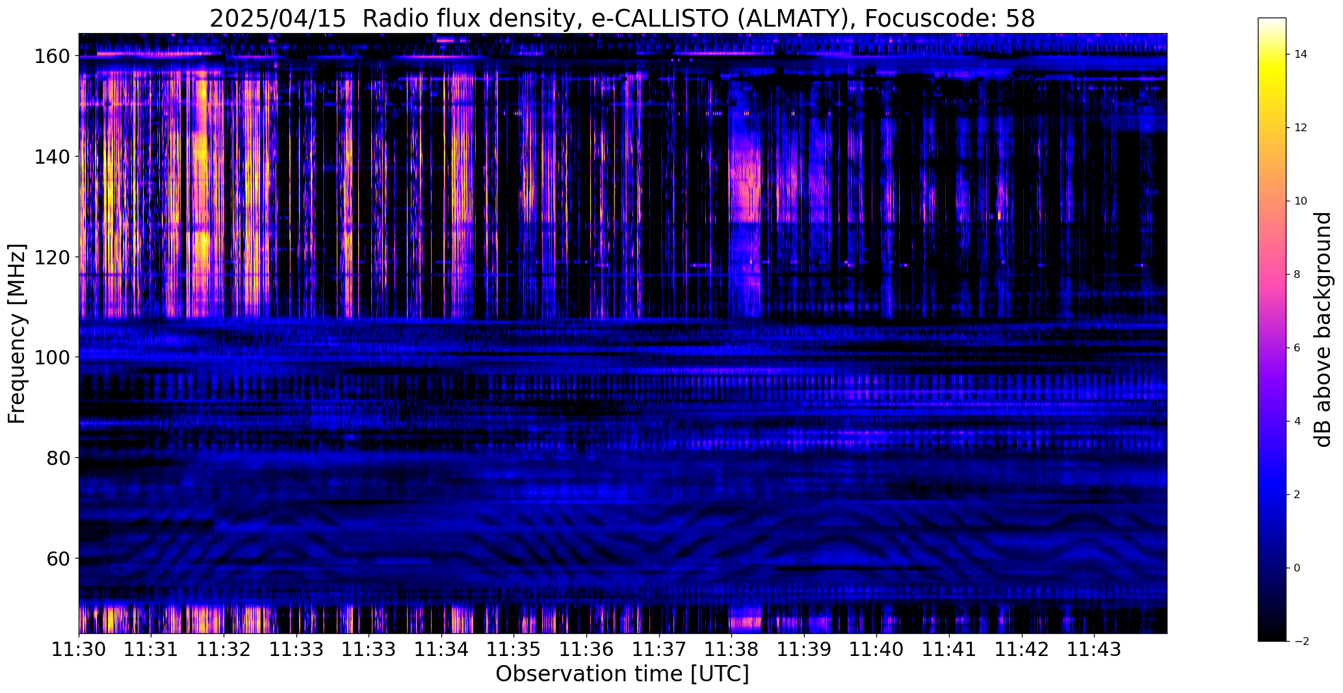This screenshot has height=693, width=1343.
Task: Click the colorbar tick labeled 8
Action: click(x=1297, y=275)
